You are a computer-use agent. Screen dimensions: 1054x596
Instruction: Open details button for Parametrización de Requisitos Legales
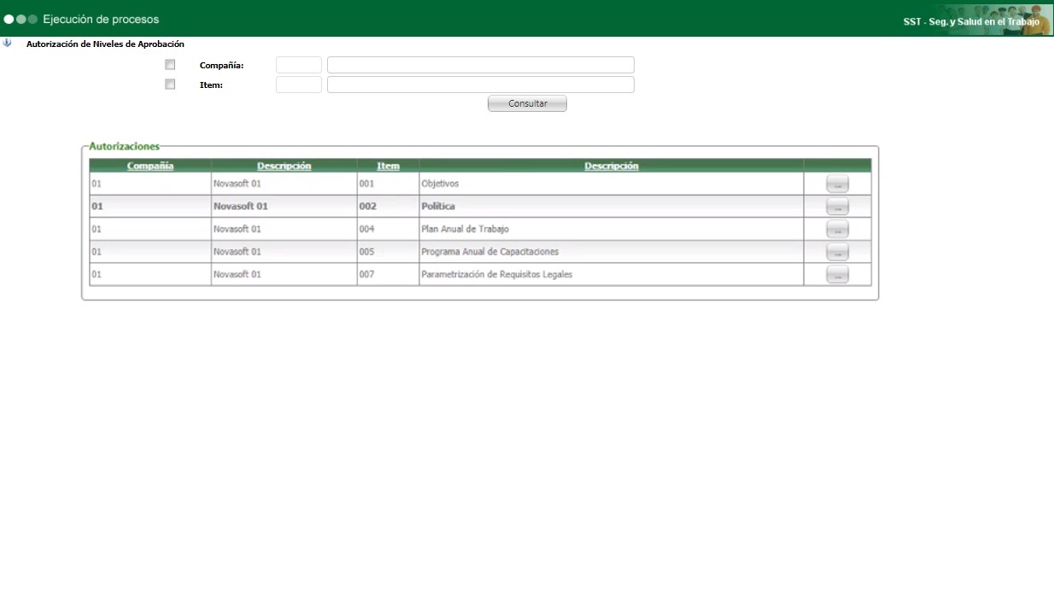tap(837, 274)
